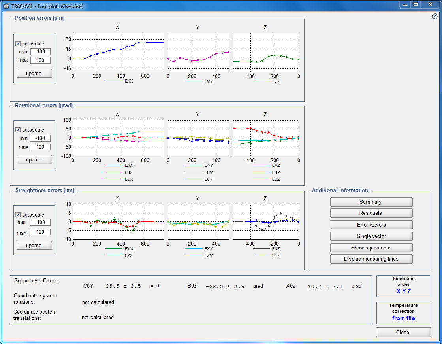
Task: Close the error plots dialog
Action: click(x=403, y=332)
